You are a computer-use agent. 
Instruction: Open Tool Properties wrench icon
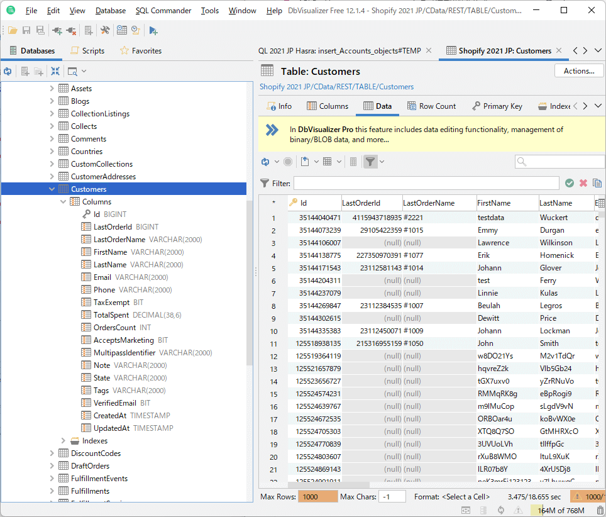pos(105,30)
